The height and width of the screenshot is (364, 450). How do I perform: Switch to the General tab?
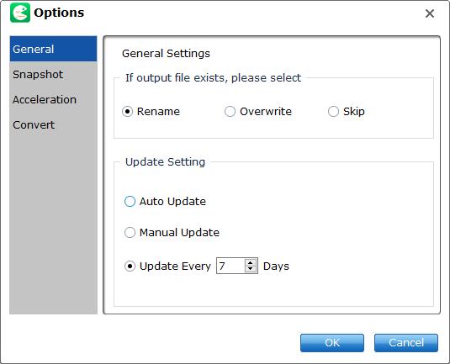53,49
